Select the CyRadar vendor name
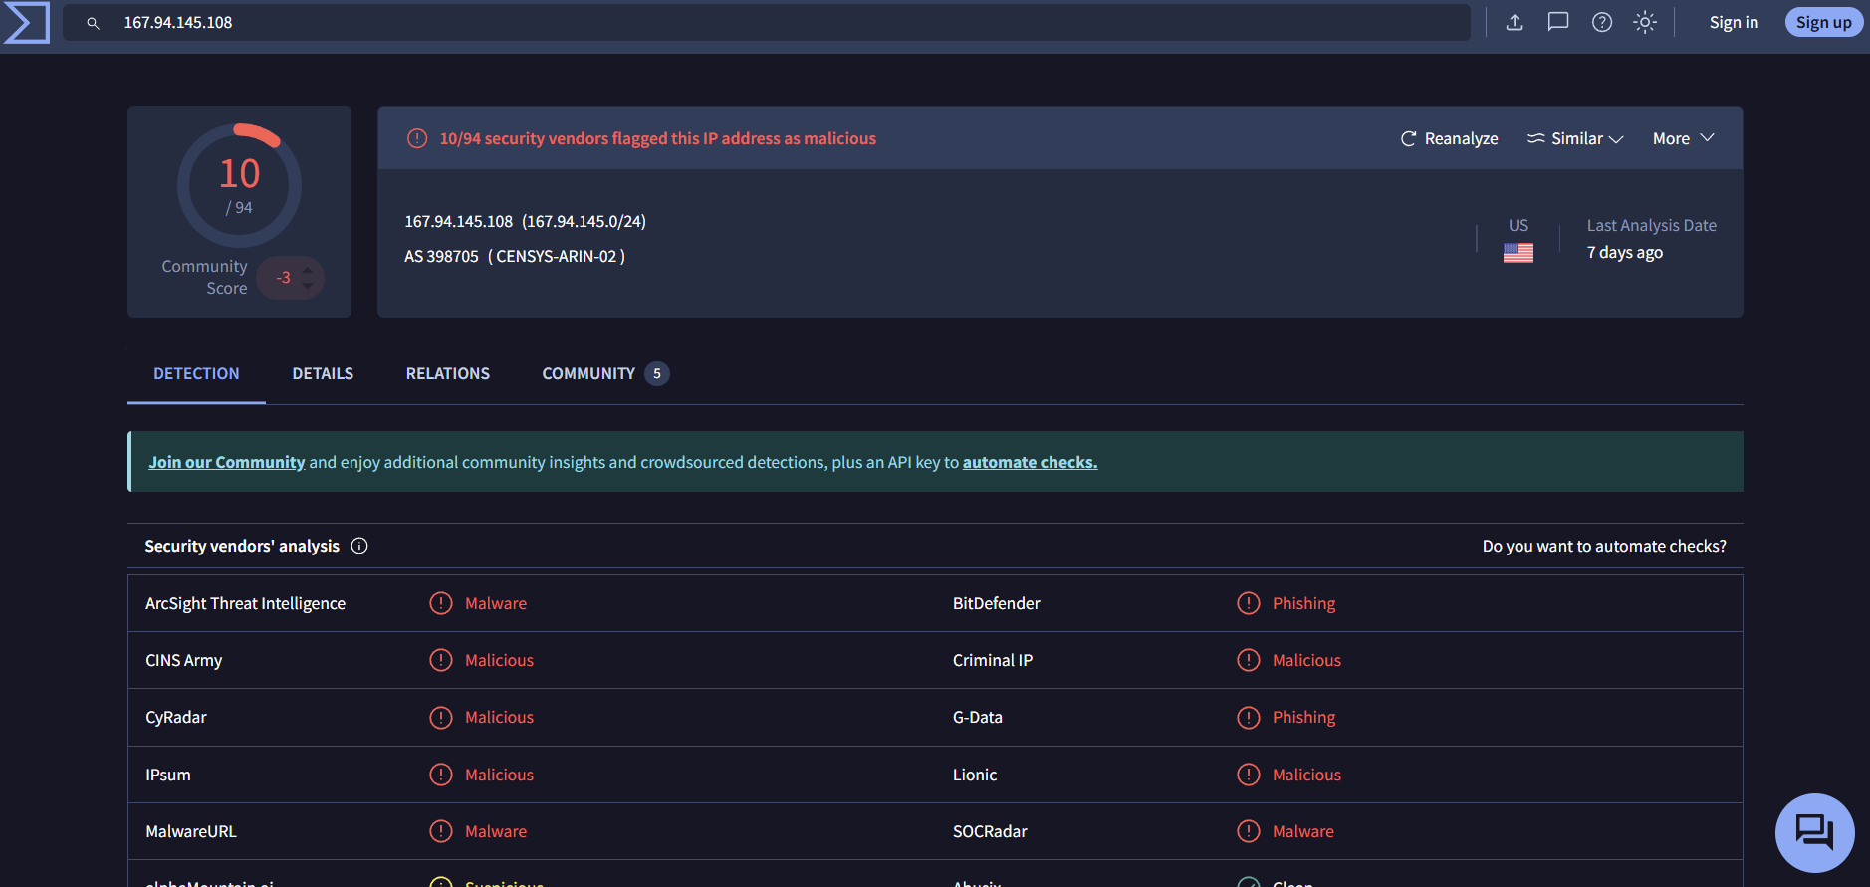This screenshot has width=1870, height=887. (176, 717)
